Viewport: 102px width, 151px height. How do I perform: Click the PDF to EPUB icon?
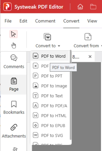click(36, 125)
